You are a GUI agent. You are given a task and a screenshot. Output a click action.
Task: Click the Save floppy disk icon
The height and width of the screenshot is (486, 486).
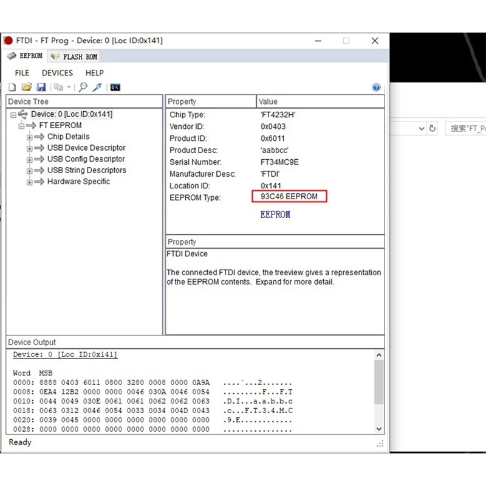(41, 87)
